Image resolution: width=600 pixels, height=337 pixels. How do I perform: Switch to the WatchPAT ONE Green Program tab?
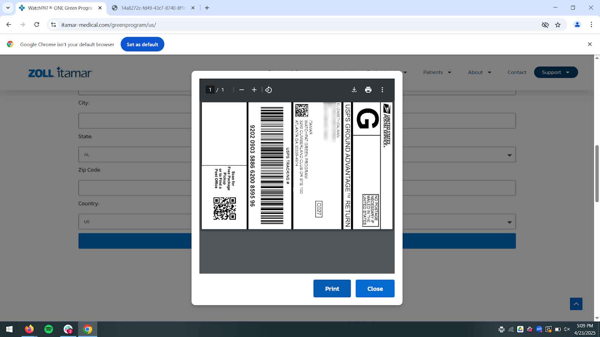[61, 8]
